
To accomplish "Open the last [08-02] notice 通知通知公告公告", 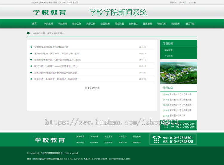I will [174, 115].
